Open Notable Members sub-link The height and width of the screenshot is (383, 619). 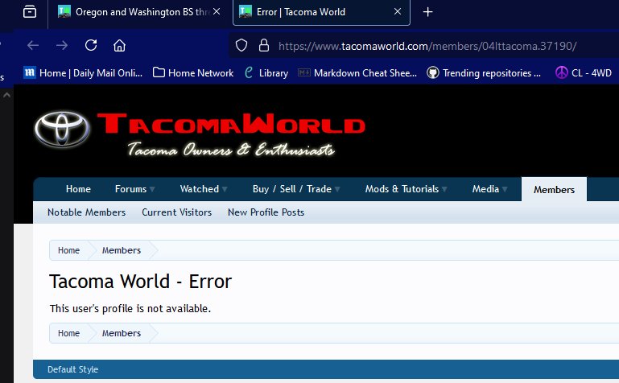(86, 212)
